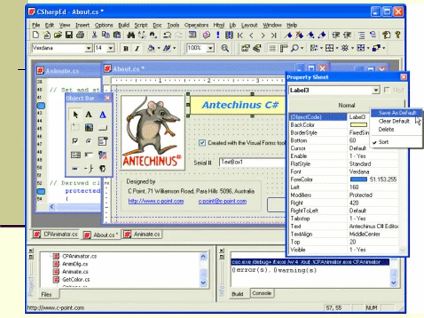Open the text color dropdown arrow
The height and width of the screenshot is (318, 424).
pyautogui.click(x=174, y=48)
